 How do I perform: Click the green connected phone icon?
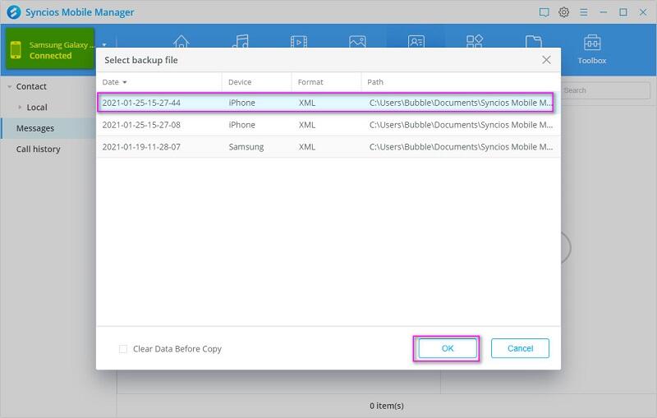pos(16,50)
